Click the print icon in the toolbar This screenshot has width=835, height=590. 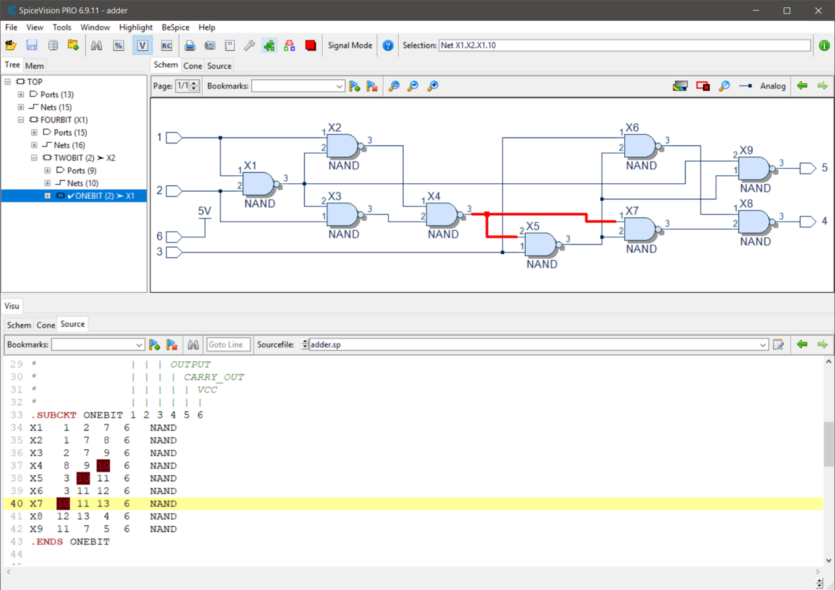click(190, 46)
